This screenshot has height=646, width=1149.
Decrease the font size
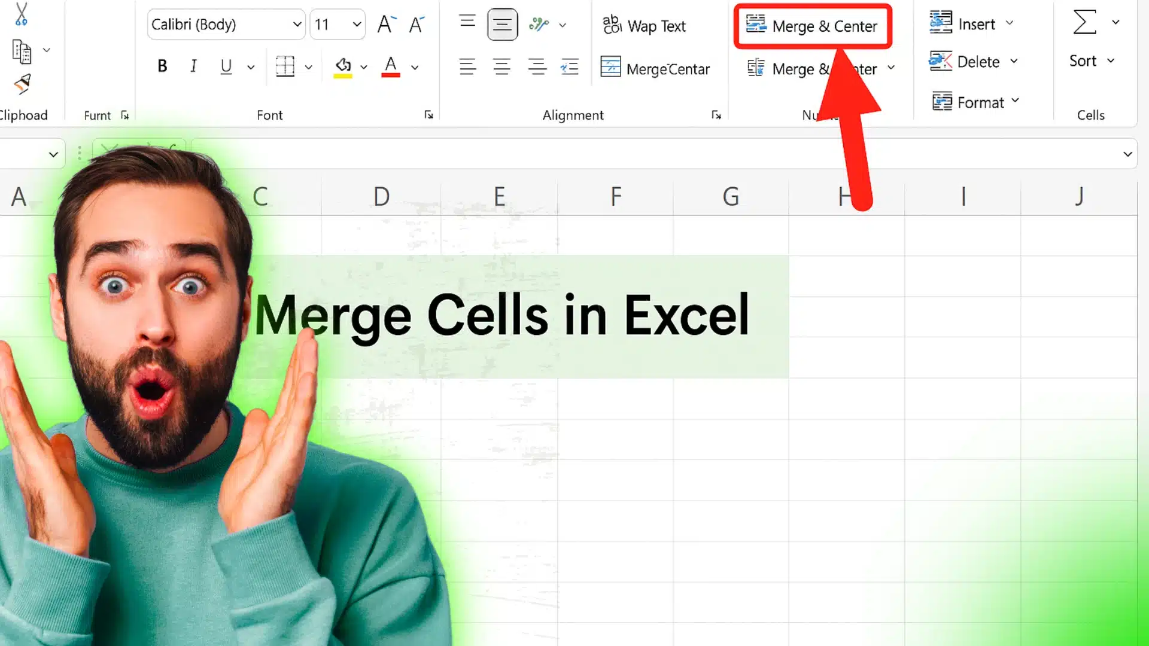click(x=417, y=25)
